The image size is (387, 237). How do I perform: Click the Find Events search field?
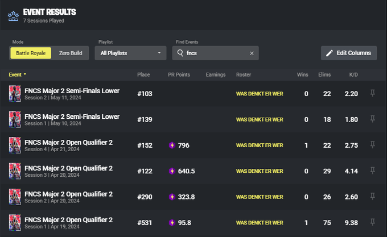[216, 53]
